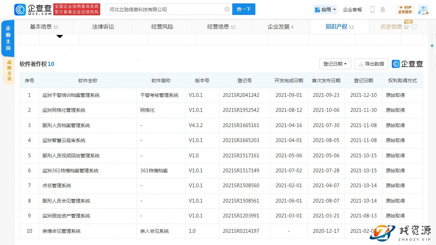Click the 361特情档案 short name cell
The width and height of the screenshot is (436, 245).
pyautogui.click(x=154, y=171)
